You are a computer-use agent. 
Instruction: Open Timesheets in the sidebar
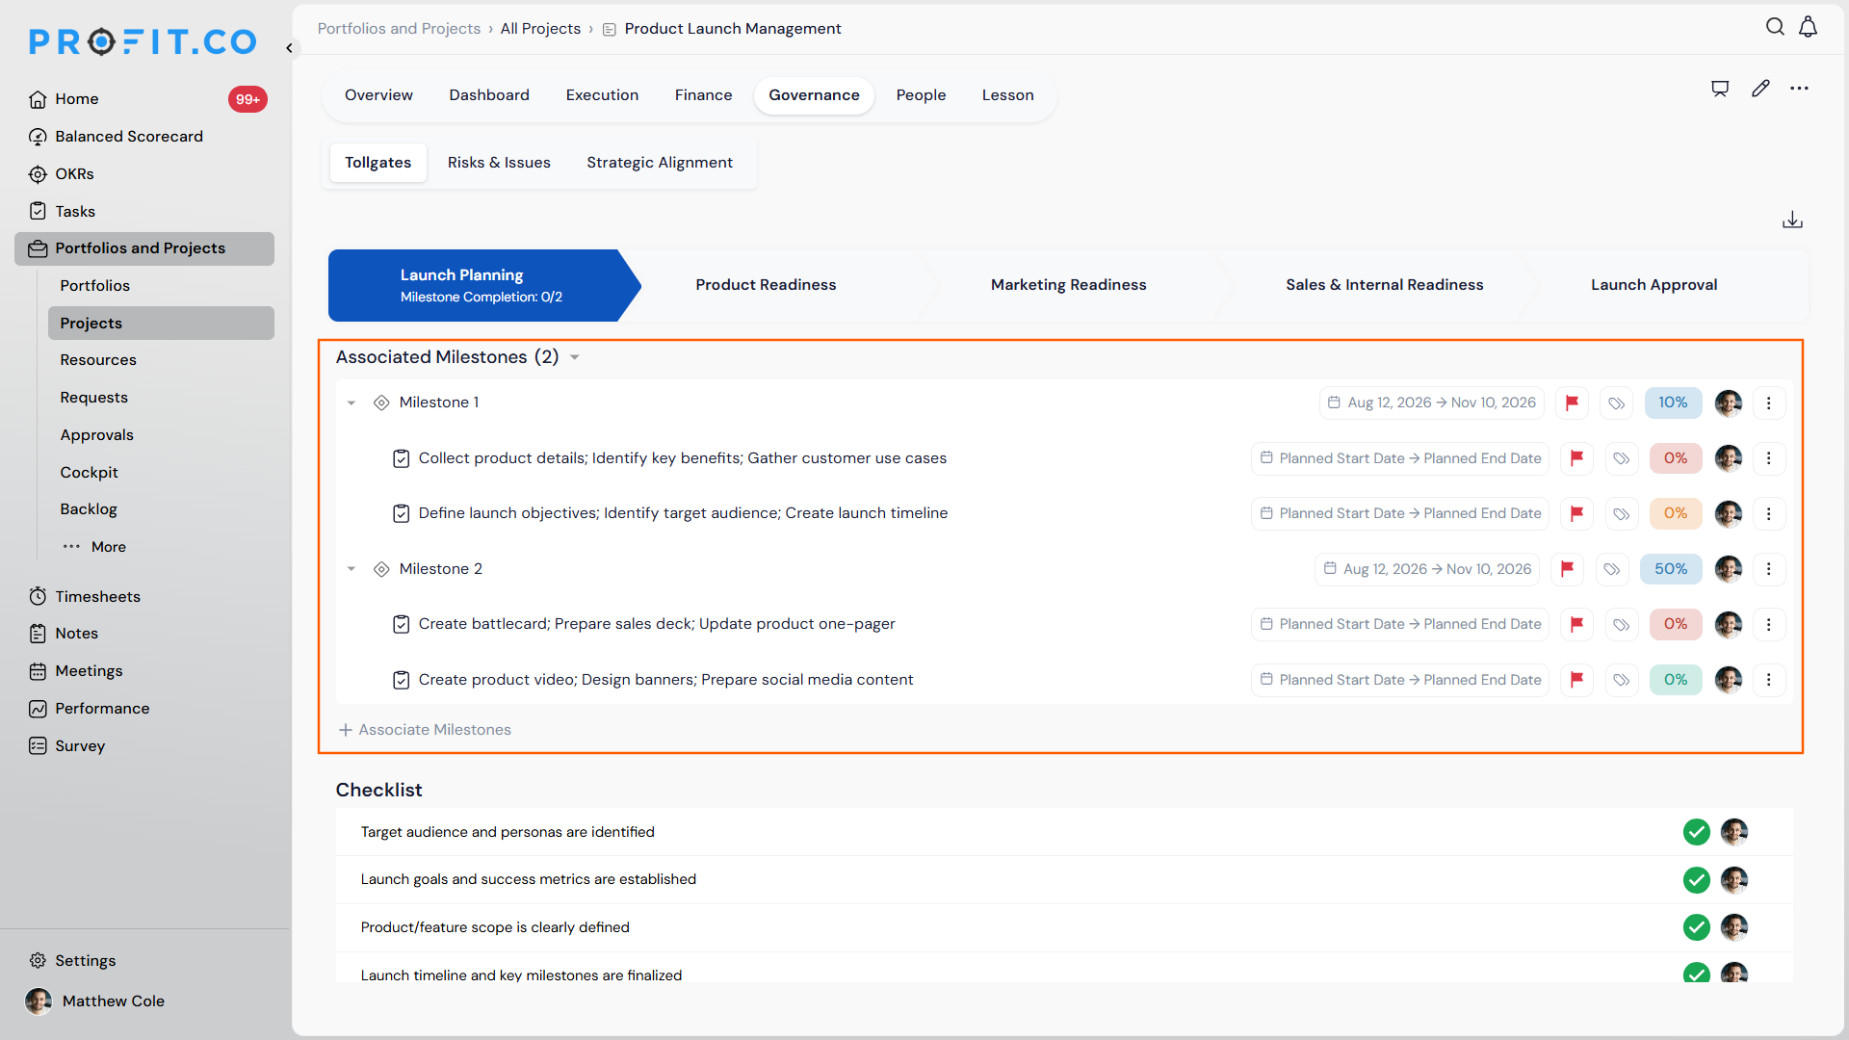point(97,597)
